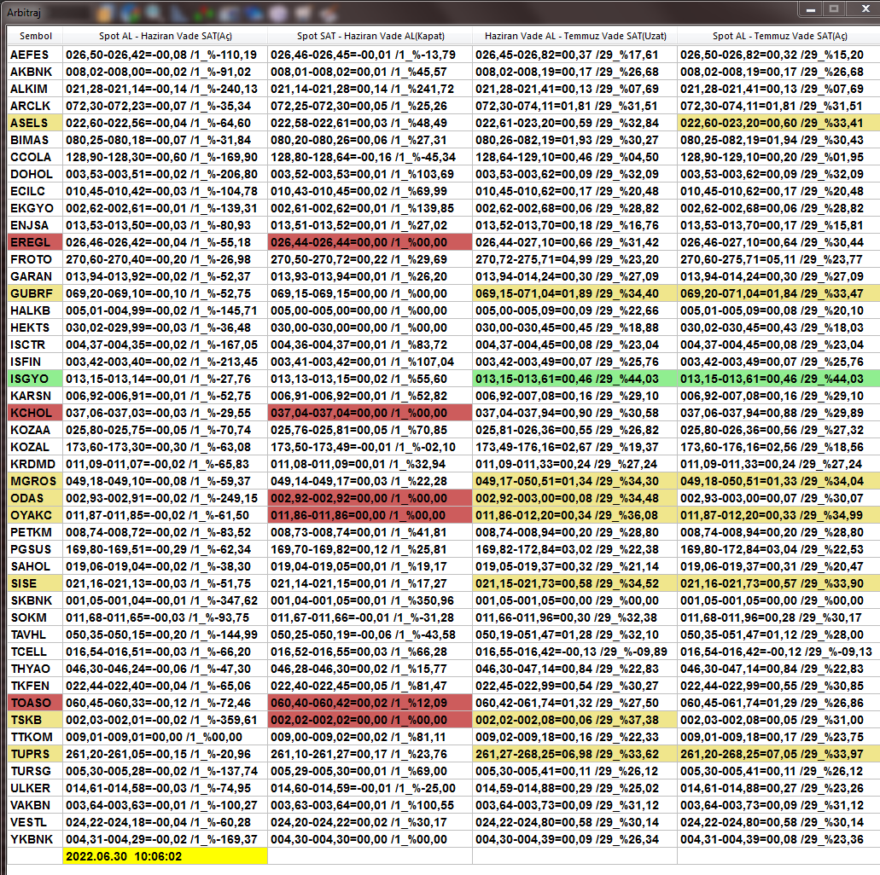Select TTKOM cell '009,01-009,01=00,00 /1_%00,00'
This screenshot has width=880, height=875.
coord(165,737)
